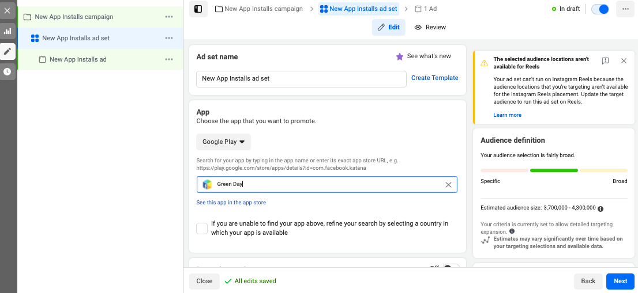This screenshot has width=638, height=293.
Task: Open more options for New App Installs ad
Action: (169, 59)
